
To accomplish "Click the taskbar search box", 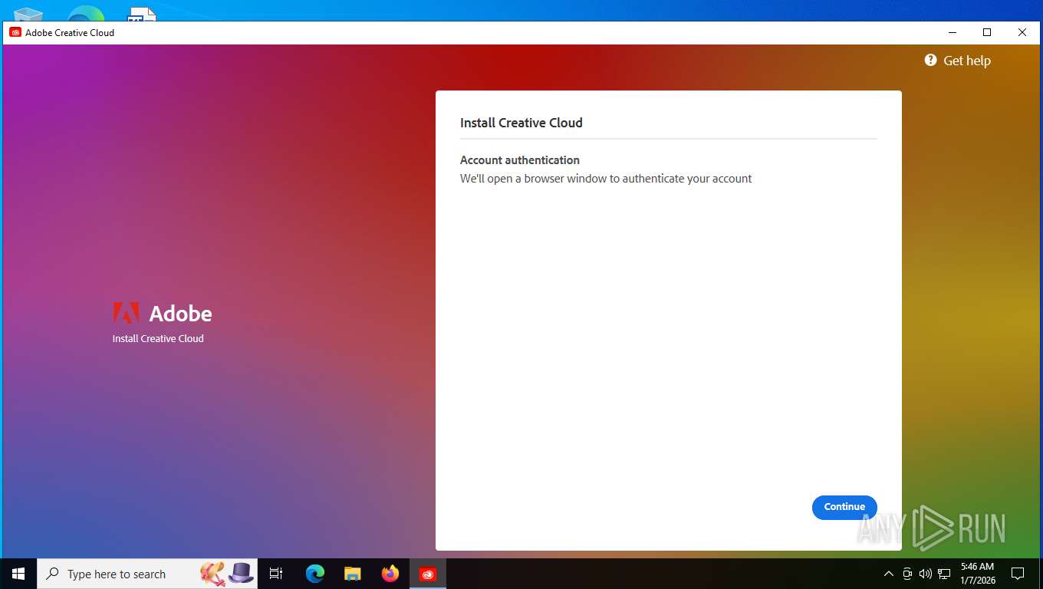I will tap(147, 574).
